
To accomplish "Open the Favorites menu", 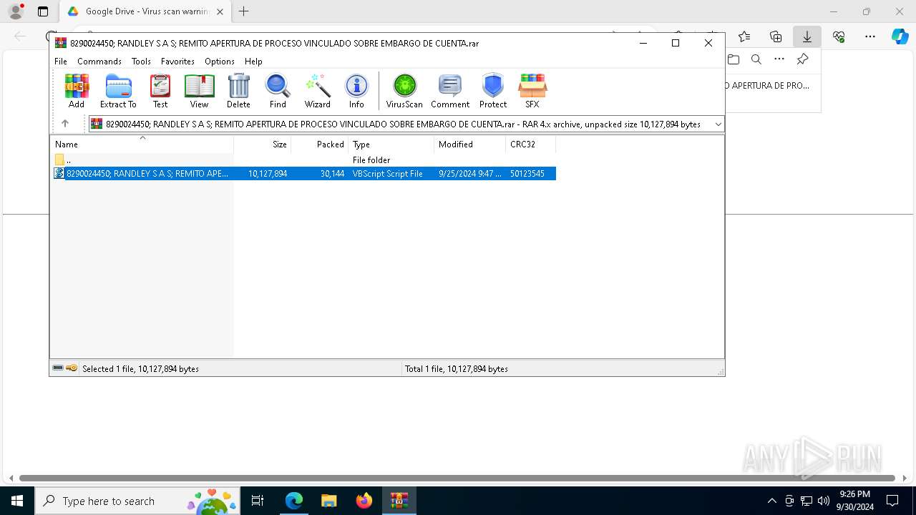I will click(177, 62).
